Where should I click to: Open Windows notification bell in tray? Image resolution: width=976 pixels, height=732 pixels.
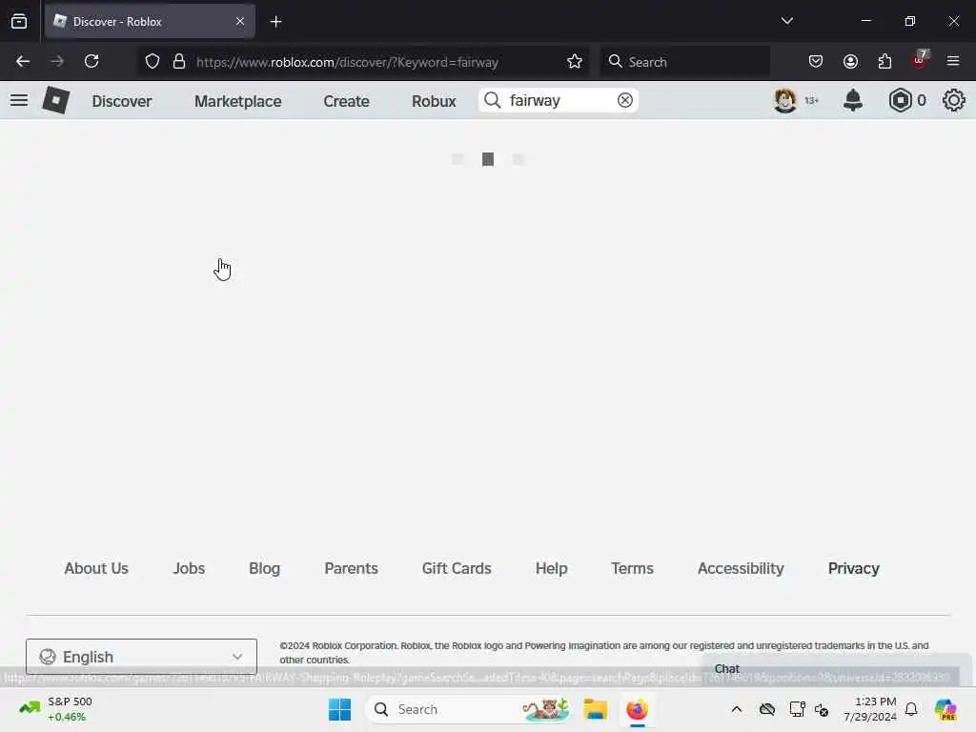[x=911, y=709]
